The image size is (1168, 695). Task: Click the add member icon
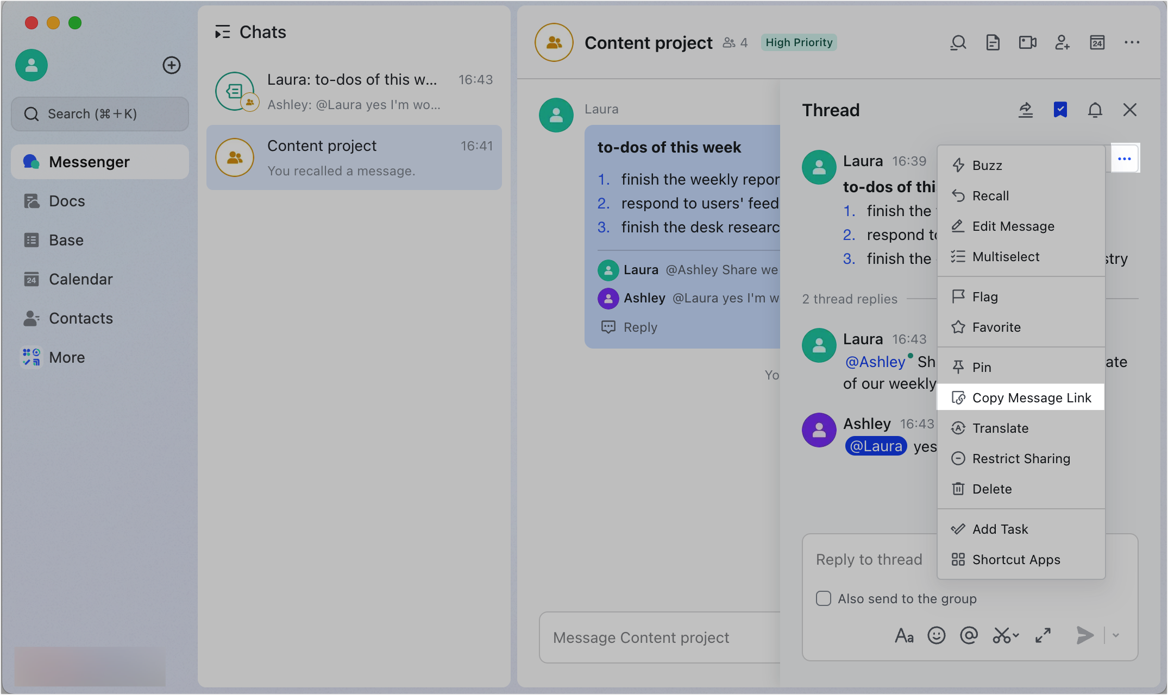(x=1062, y=42)
